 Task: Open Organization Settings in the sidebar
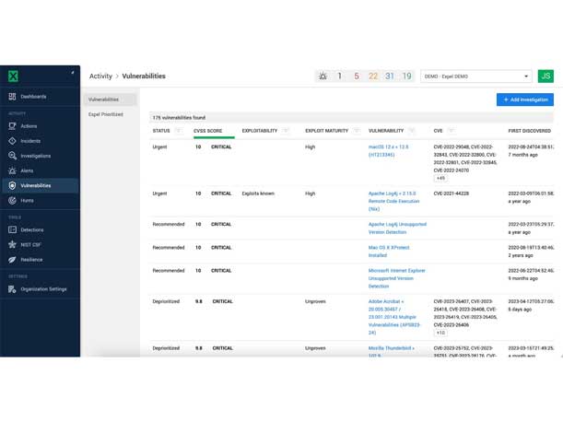click(x=43, y=288)
